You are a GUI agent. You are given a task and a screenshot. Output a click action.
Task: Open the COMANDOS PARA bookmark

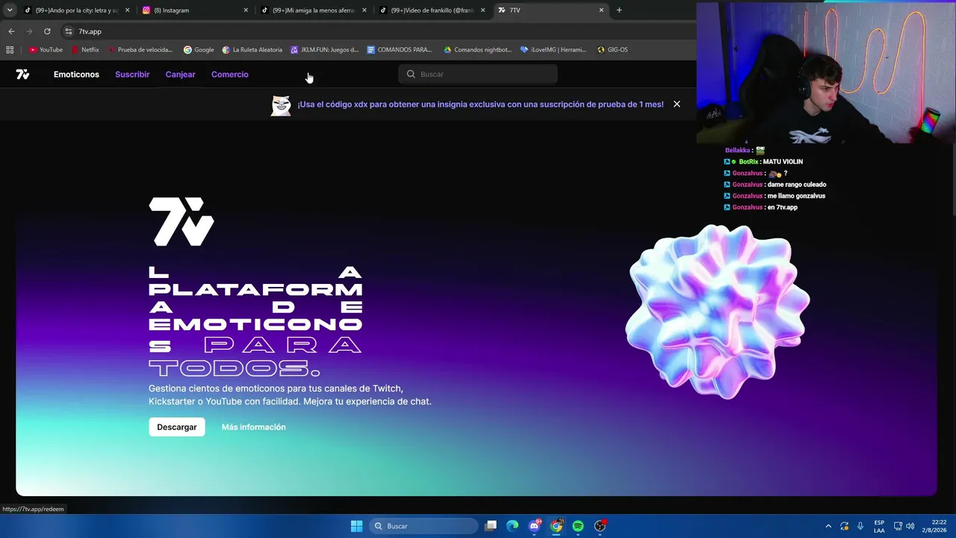(x=400, y=50)
